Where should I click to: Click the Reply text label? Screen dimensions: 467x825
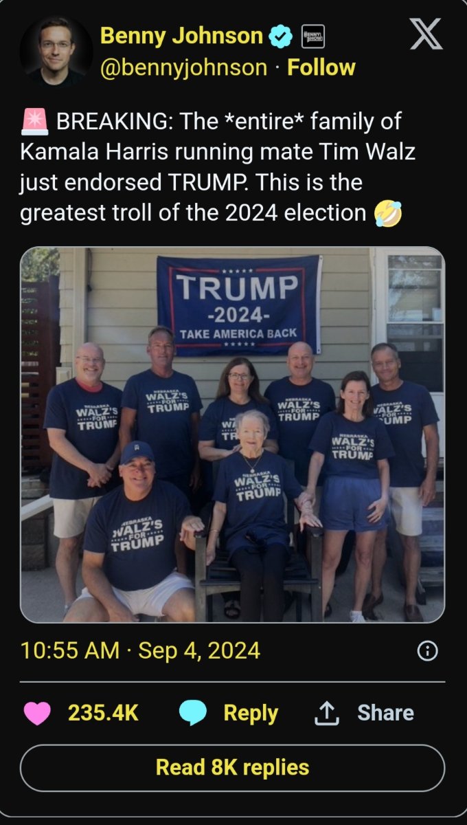251,714
